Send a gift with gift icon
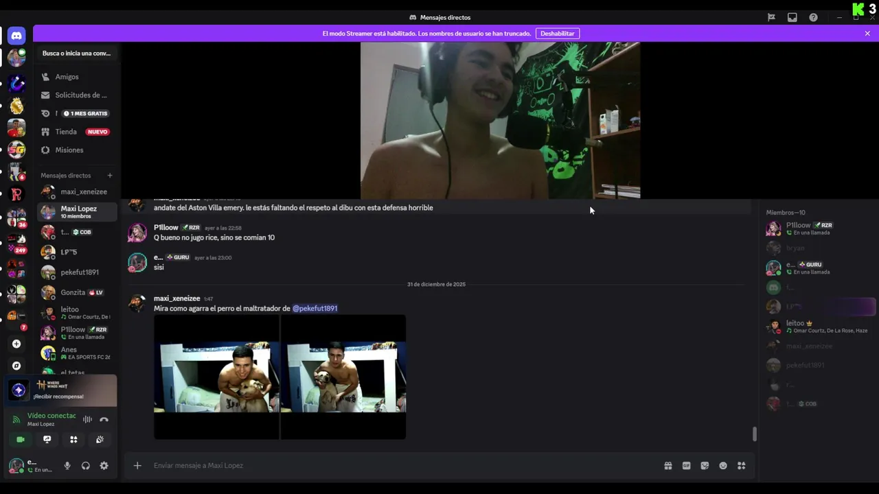Viewport: 879px width, 494px height. click(668, 465)
